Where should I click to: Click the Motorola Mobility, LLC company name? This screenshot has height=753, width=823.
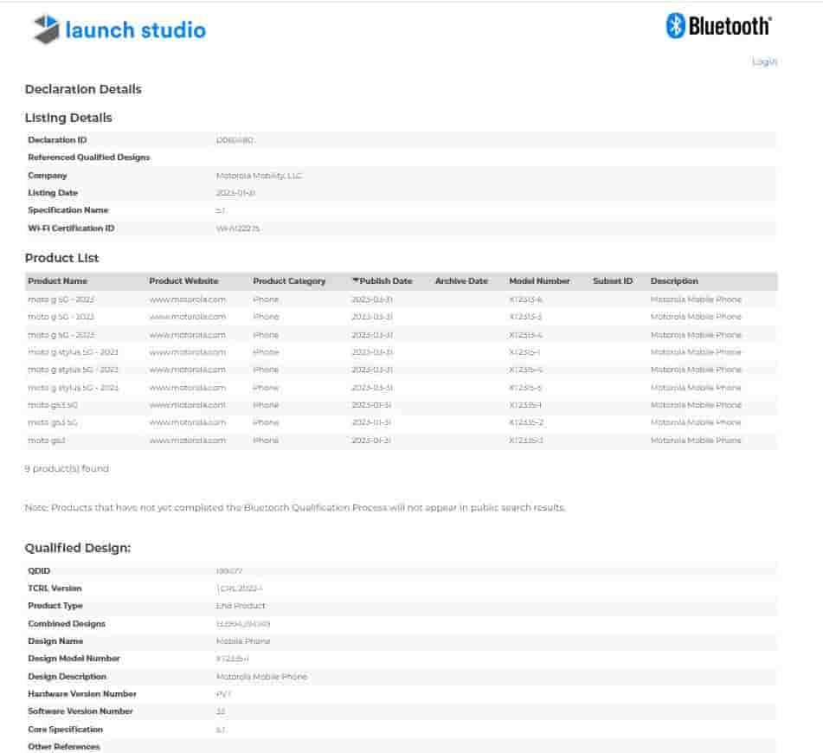(x=259, y=176)
